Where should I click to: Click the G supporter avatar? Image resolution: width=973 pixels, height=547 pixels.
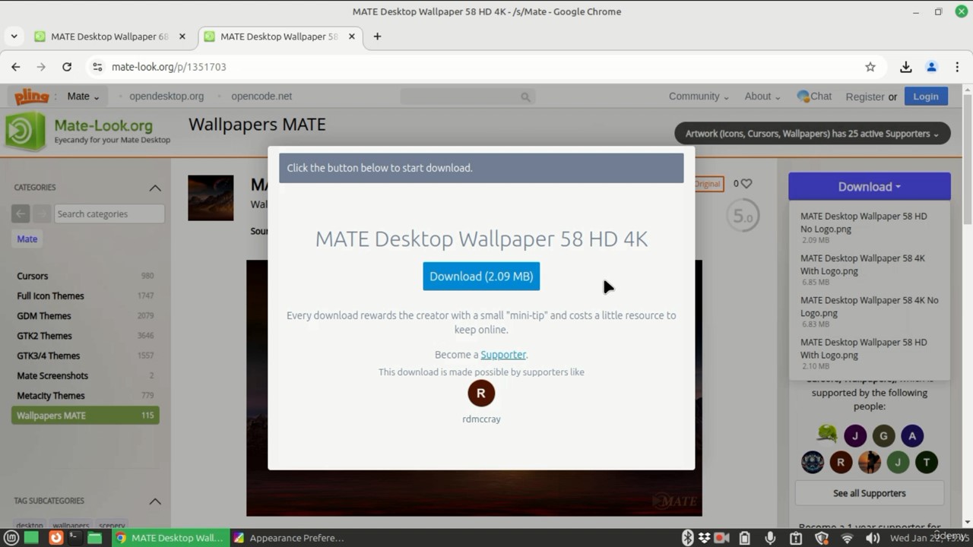point(883,435)
